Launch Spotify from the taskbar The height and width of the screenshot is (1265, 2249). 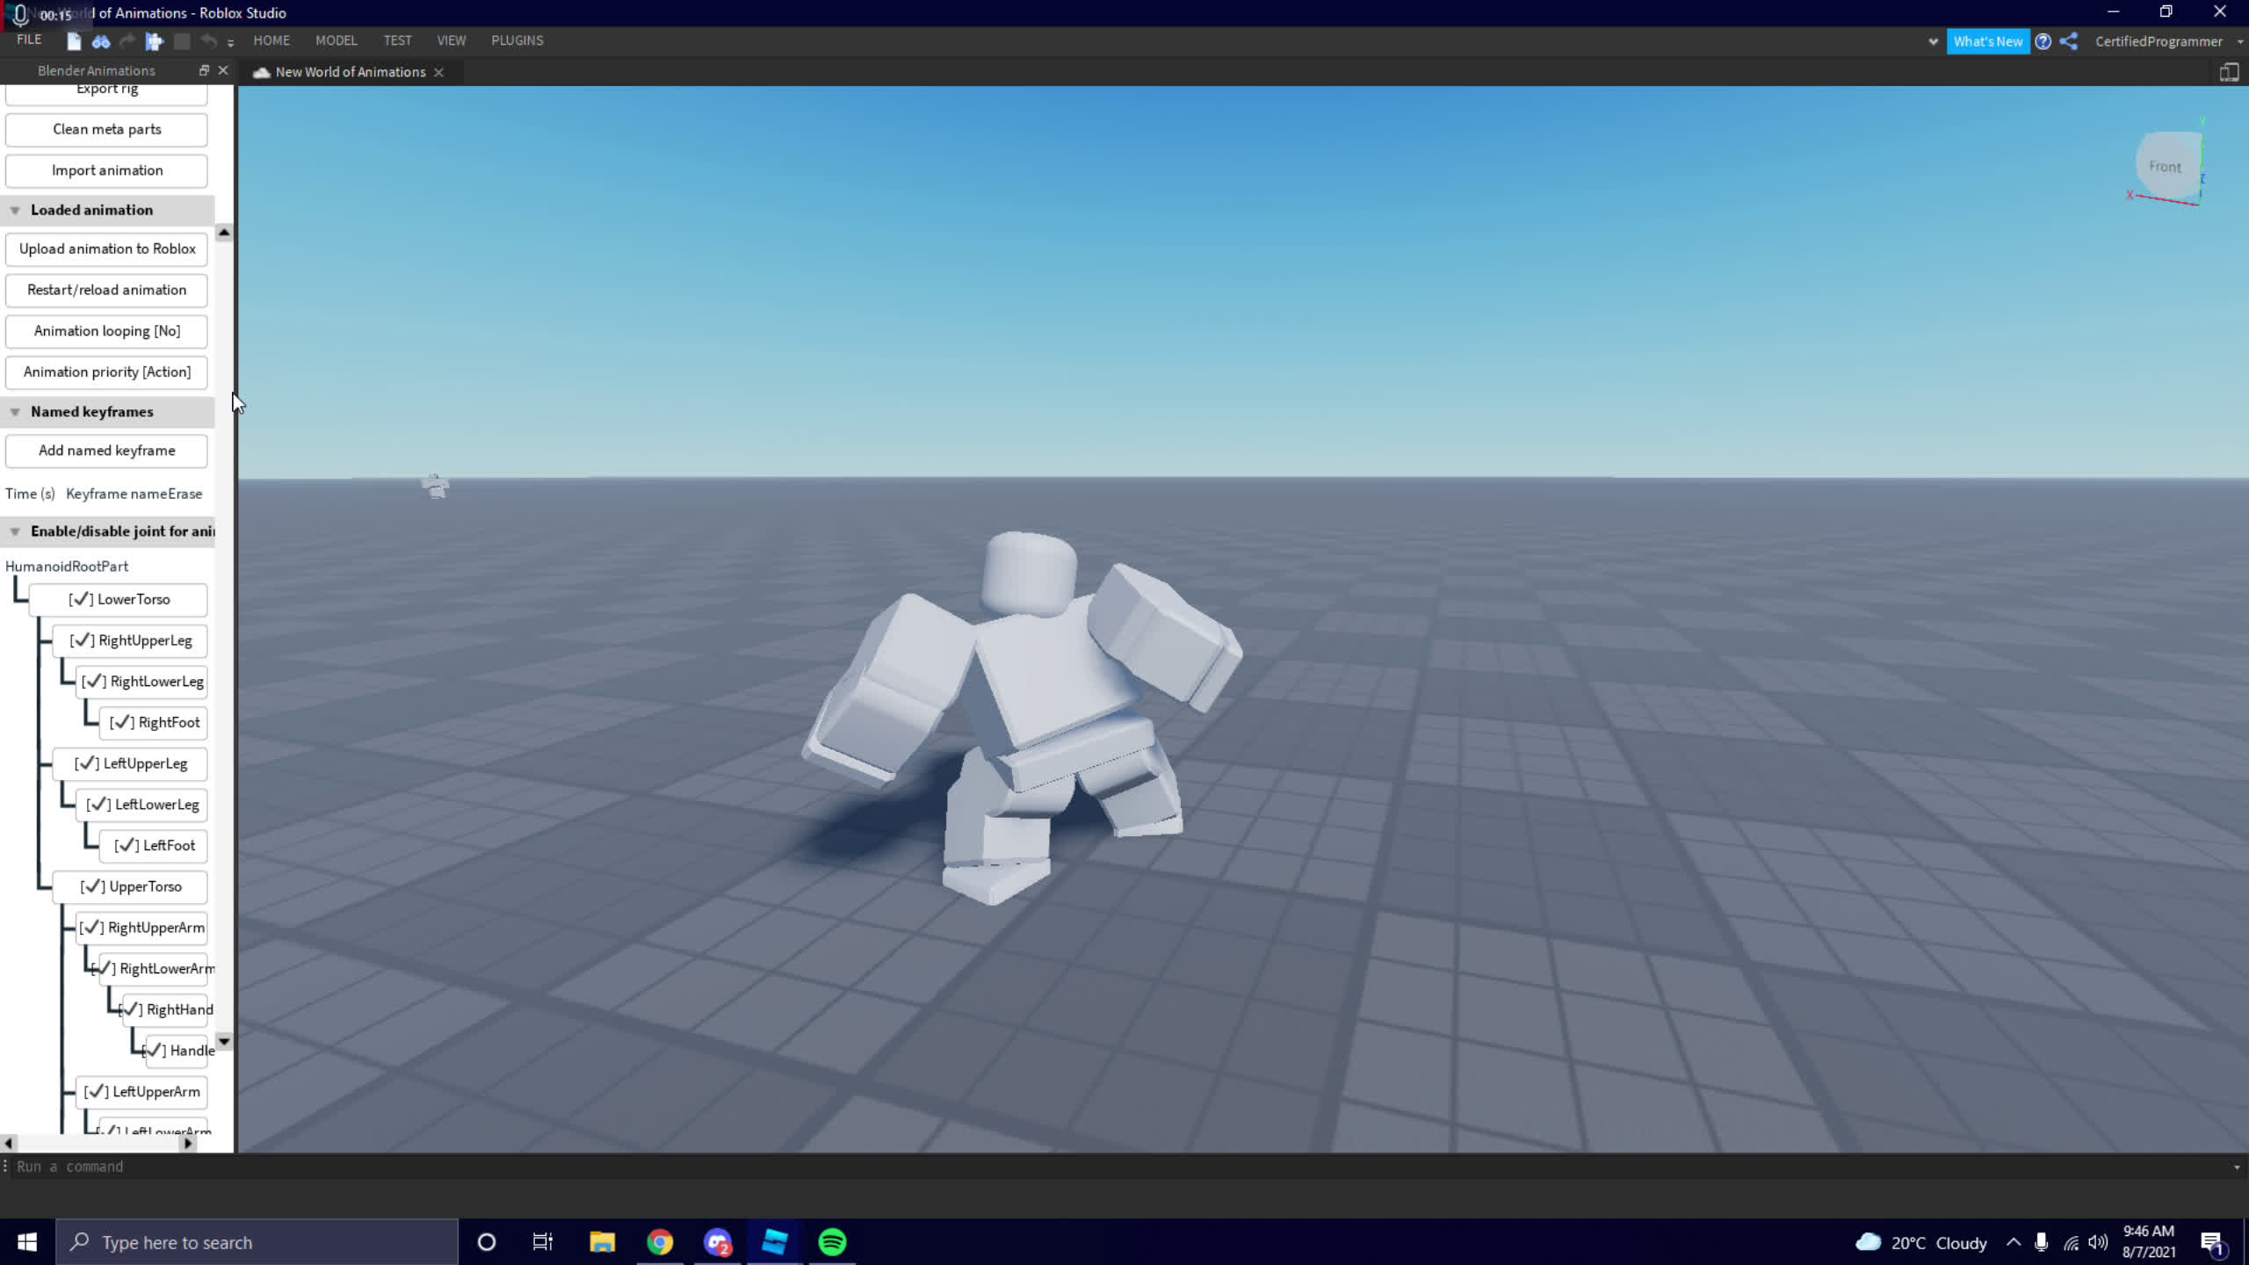(832, 1242)
